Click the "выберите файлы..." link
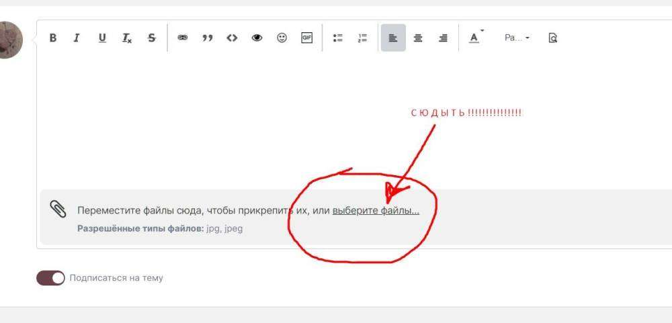This screenshot has width=672, height=323. click(376, 211)
